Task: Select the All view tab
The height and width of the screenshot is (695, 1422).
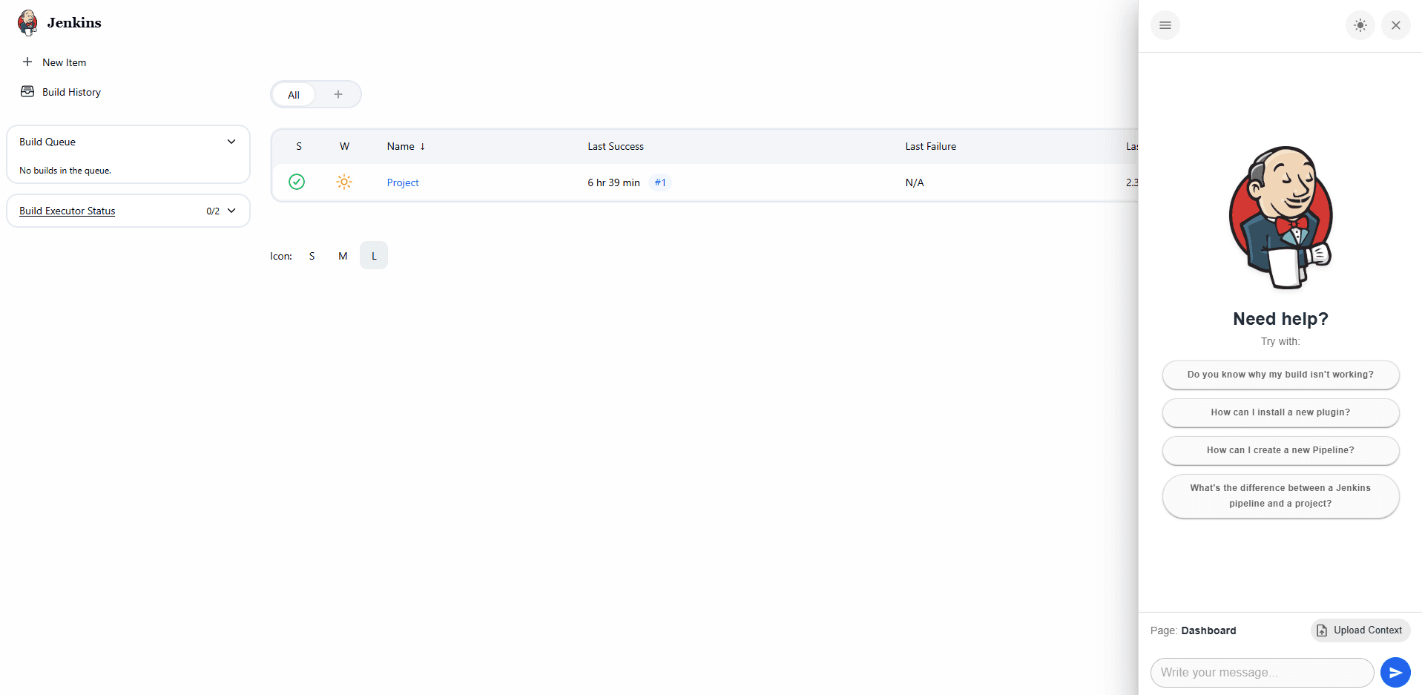Action: click(294, 95)
